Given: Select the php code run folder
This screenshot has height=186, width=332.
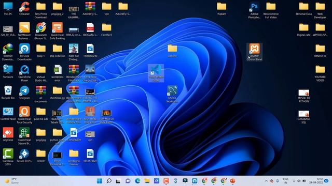Looking at the screenshot, I should click(58, 51).
